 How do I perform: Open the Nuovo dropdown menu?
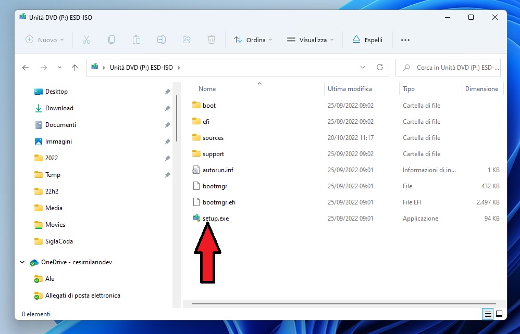tap(45, 40)
